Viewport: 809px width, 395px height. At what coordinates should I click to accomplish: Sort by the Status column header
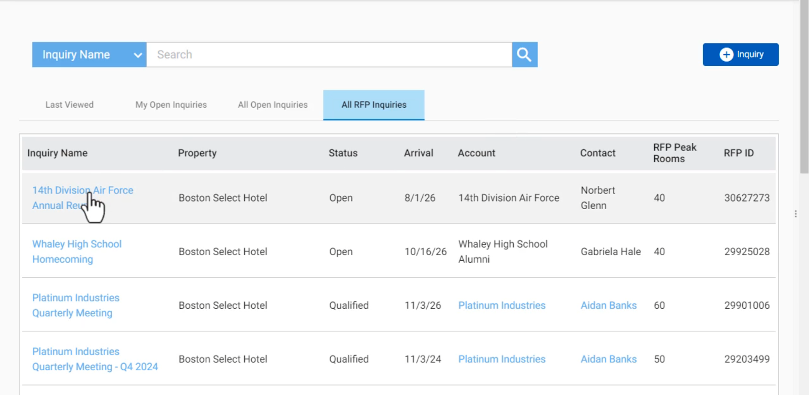(x=343, y=153)
